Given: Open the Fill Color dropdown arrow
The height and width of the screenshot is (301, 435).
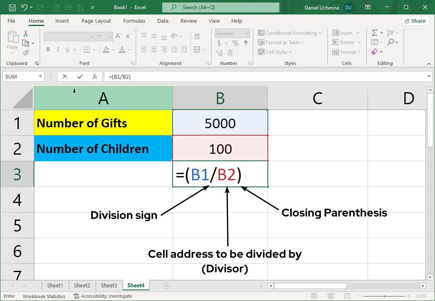Looking at the screenshot, I should [114, 50].
